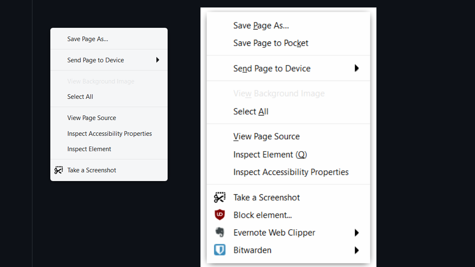Expand Send Page to Device arrow in right menu
Image resolution: width=475 pixels, height=267 pixels.
356,69
